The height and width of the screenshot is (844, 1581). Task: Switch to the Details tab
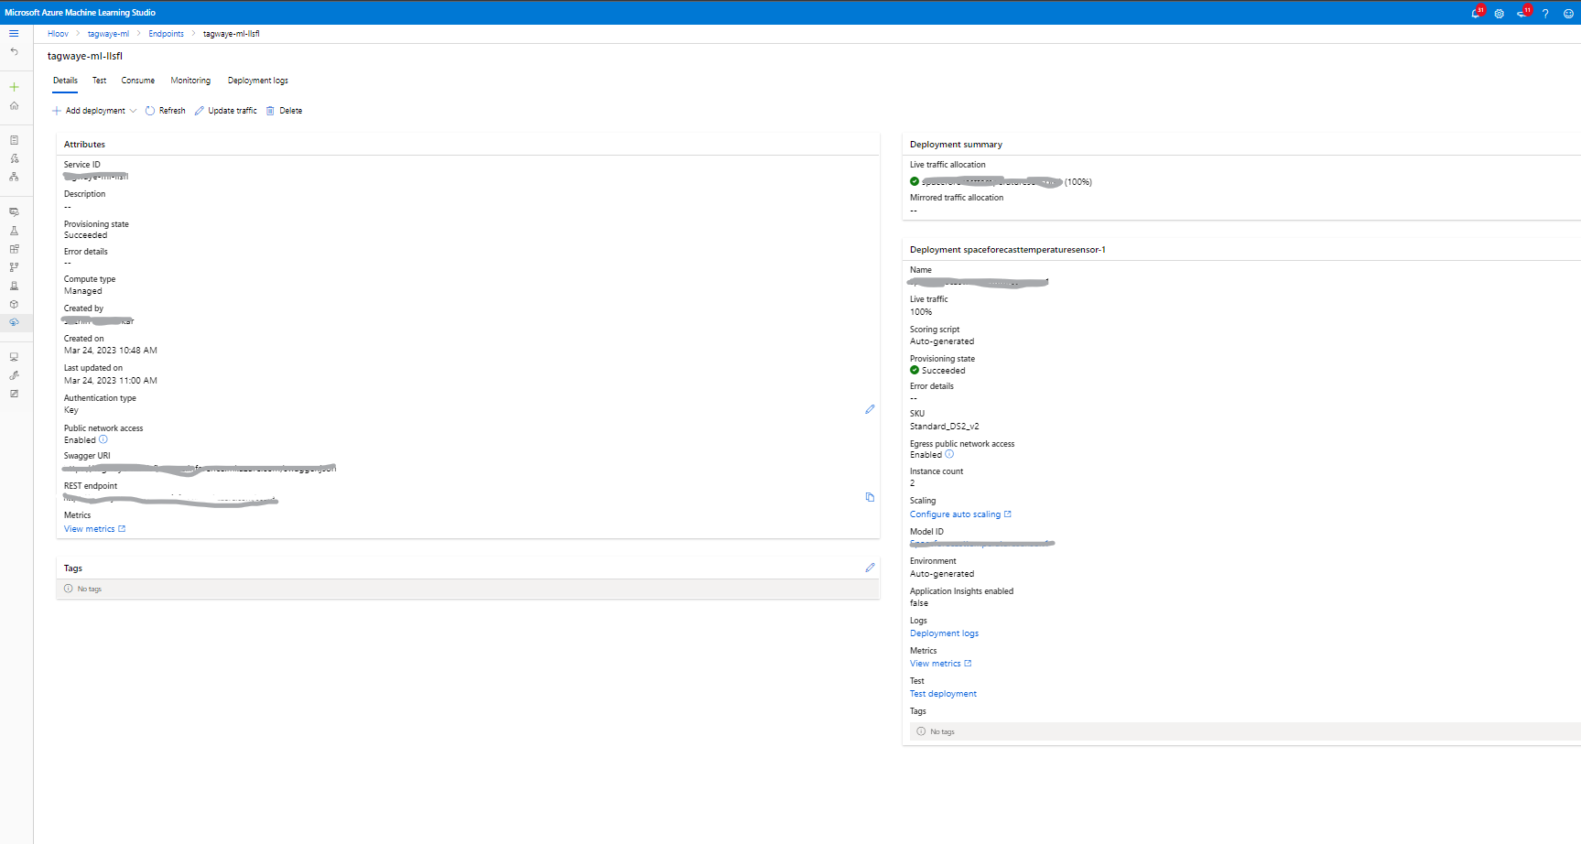65,81
